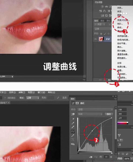Choose 照片滤镜... from the menu
The image size is (133, 162).
point(122,51)
